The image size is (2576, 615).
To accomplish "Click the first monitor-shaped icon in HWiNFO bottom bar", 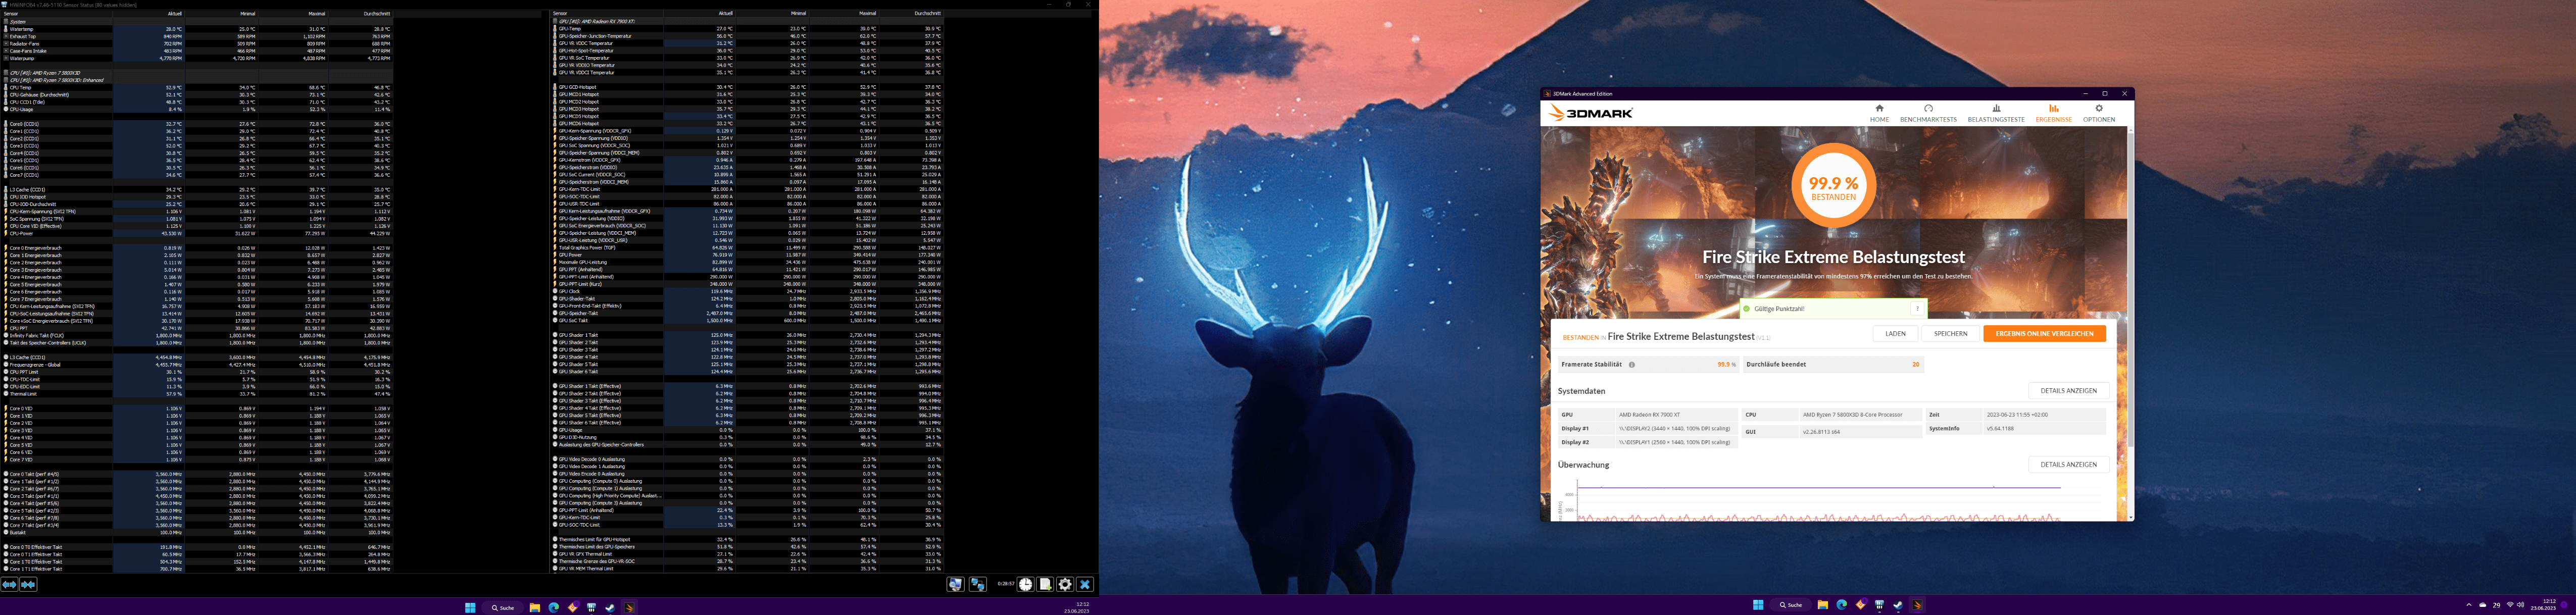I will click(x=956, y=585).
